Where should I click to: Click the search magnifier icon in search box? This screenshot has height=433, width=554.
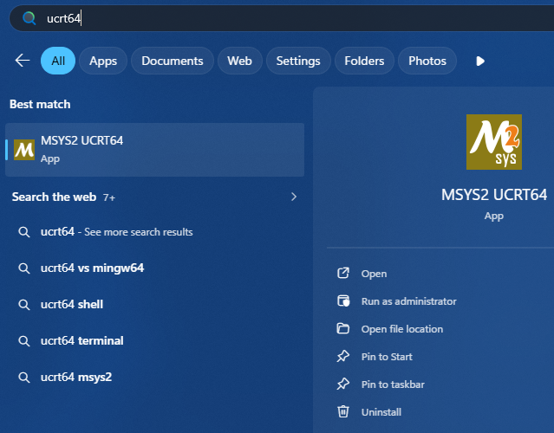pyautogui.click(x=29, y=18)
